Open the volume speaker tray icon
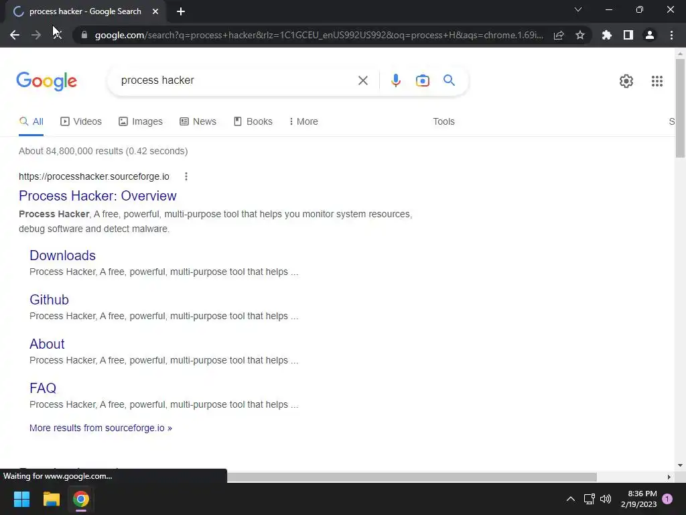This screenshot has height=515, width=686. (606, 499)
